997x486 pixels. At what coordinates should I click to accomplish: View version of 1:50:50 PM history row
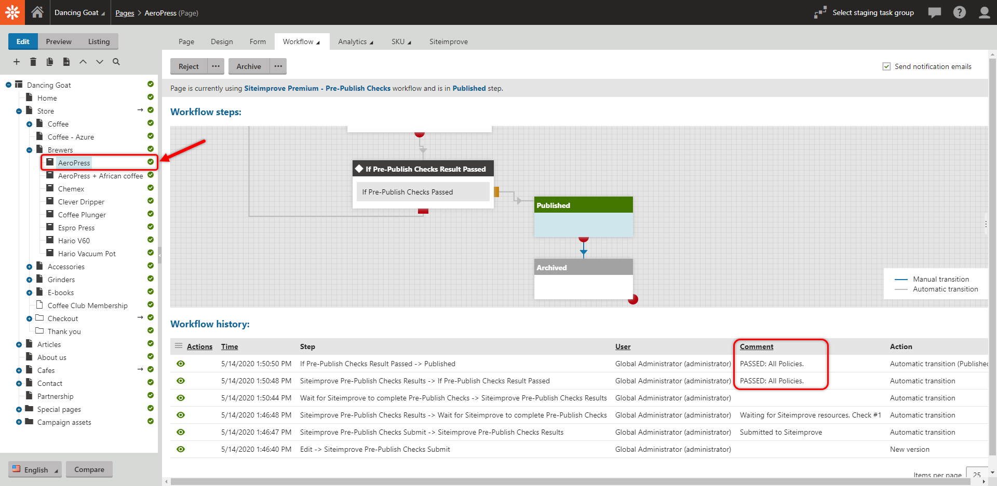click(181, 364)
